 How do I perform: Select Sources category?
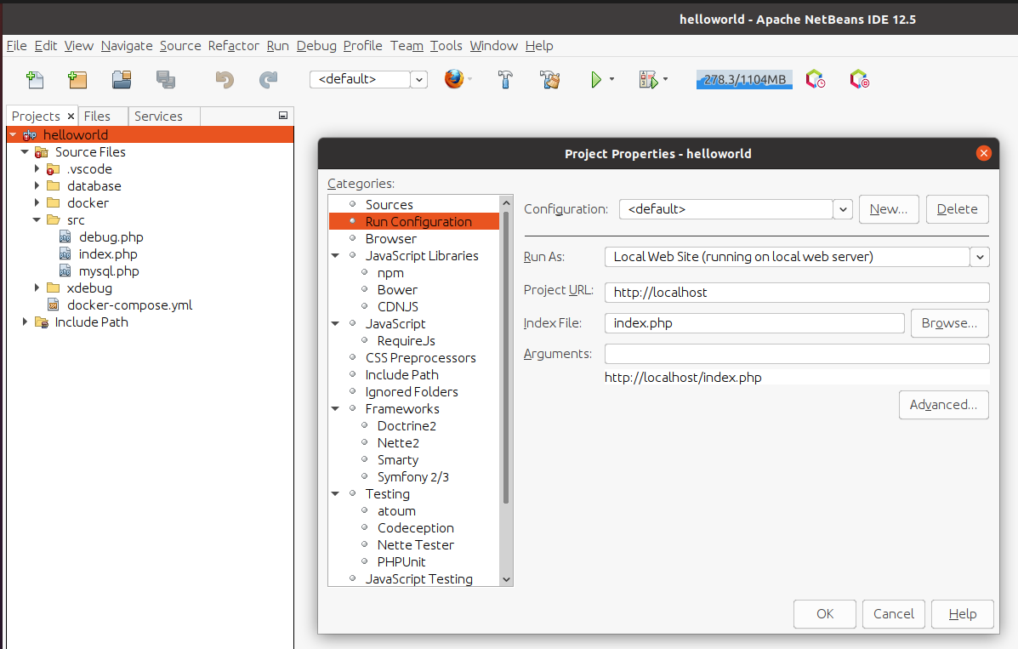click(x=389, y=205)
